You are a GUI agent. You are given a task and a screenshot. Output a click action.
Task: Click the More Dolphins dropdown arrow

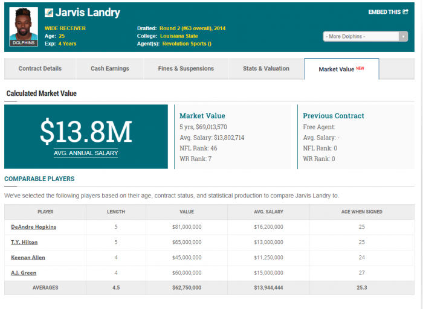click(403, 36)
